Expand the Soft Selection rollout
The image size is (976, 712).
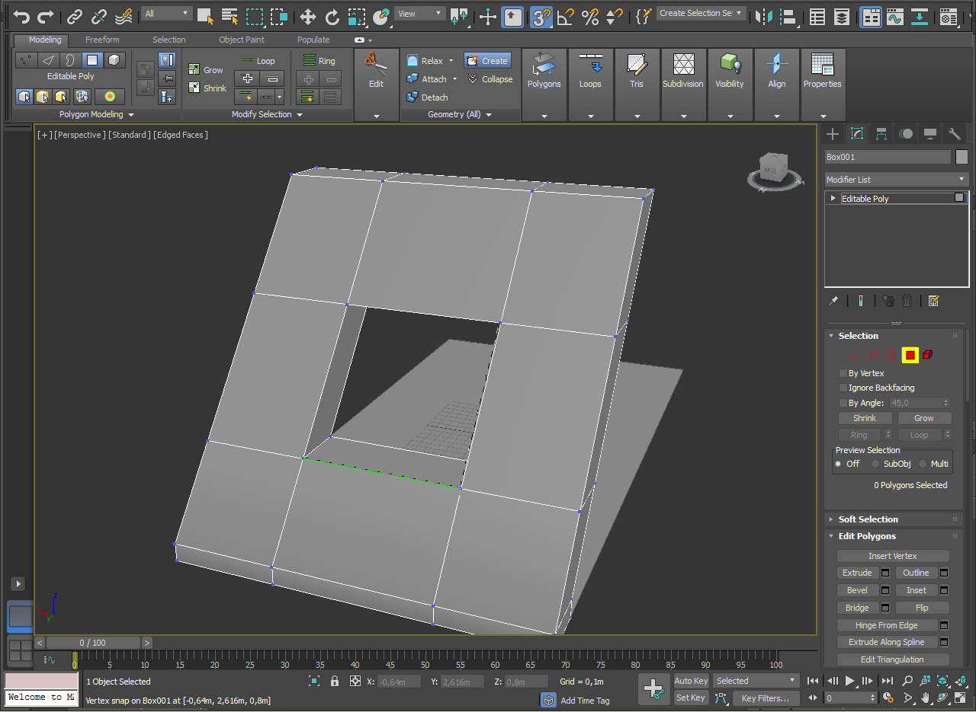pos(867,519)
